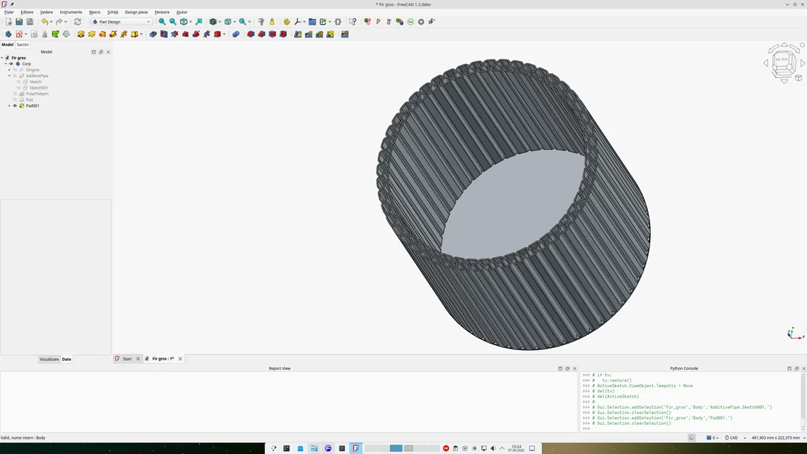Viewport: 807px width, 454px height.
Task: Click the Vizualizare property tab button
Action: [x=49, y=360]
